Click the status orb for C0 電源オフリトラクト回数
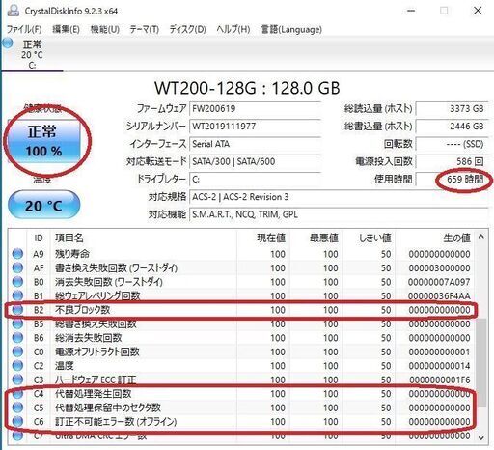This screenshot has width=494, height=450. click(x=17, y=352)
